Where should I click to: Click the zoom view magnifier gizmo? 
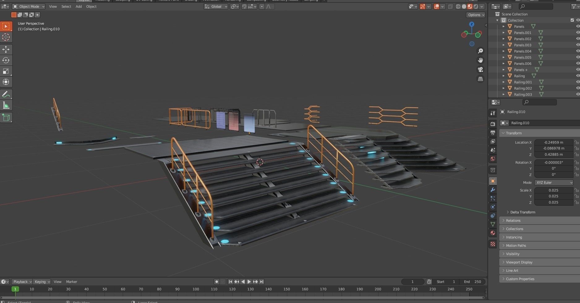[x=480, y=51]
